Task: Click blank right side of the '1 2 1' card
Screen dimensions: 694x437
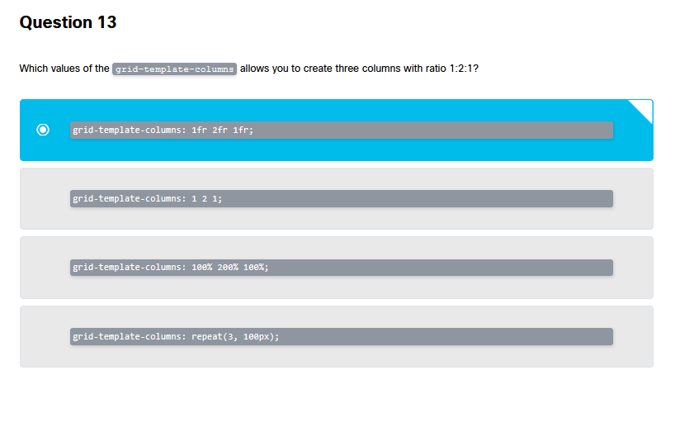Action: click(632, 198)
